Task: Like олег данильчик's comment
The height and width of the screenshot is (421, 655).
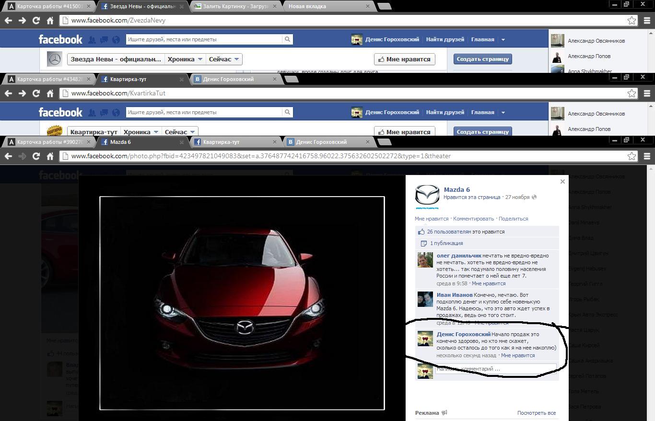Action: 489,283
